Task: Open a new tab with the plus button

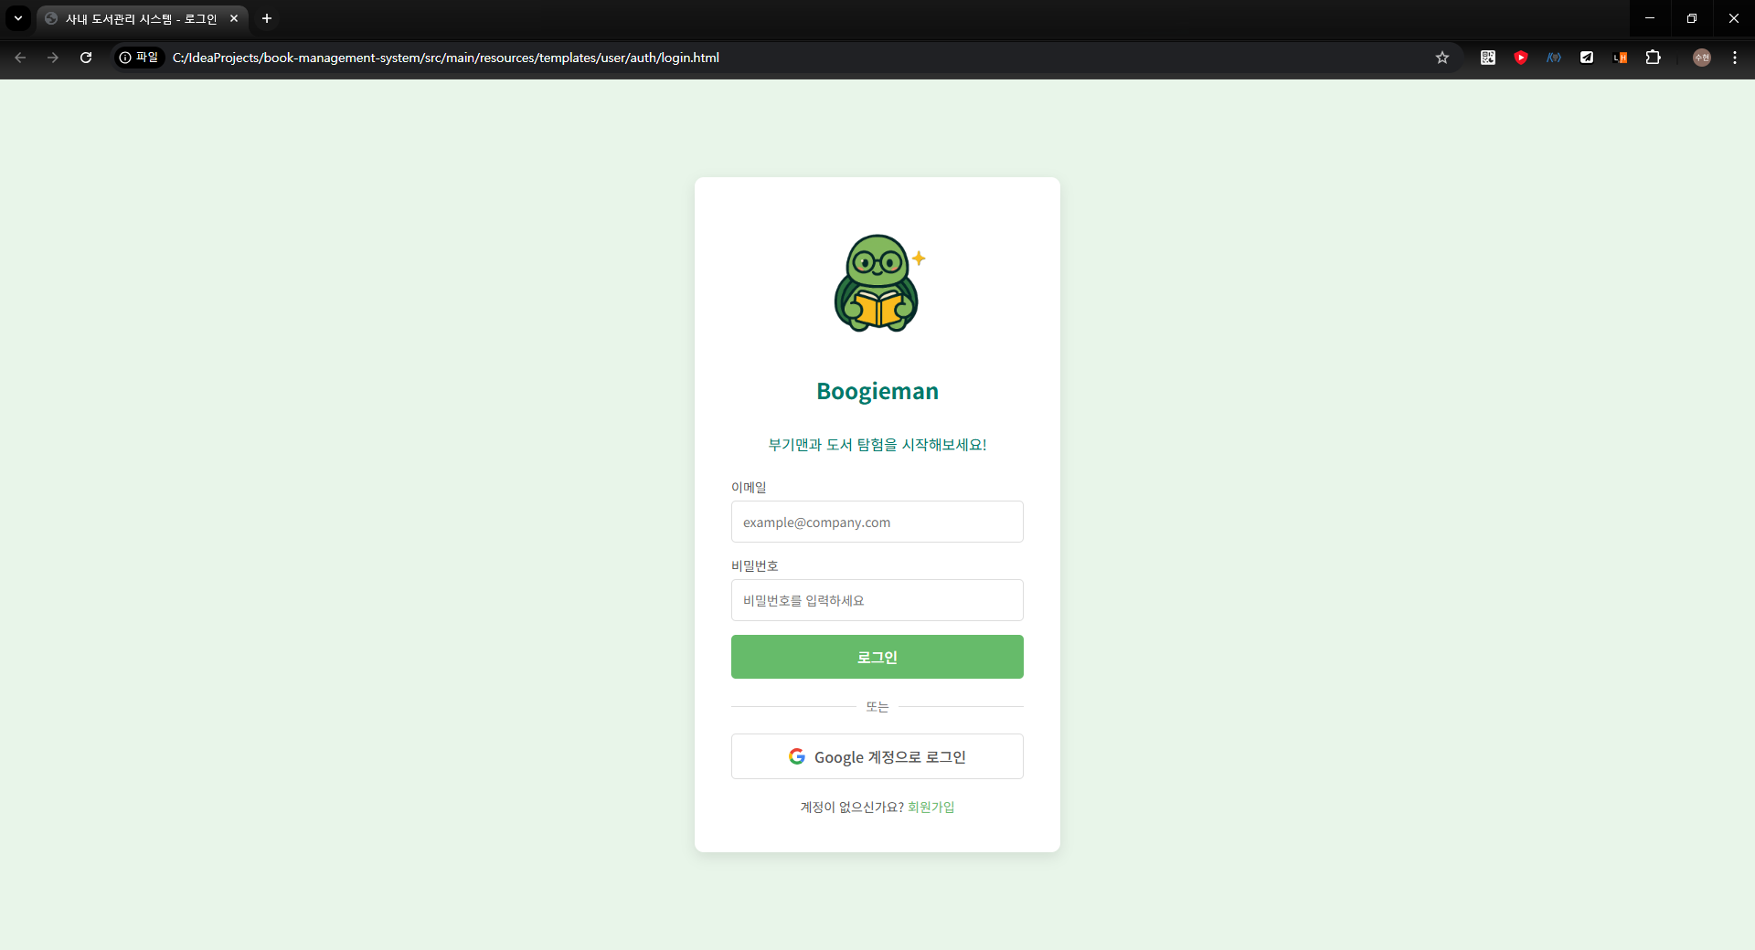Action: [x=266, y=18]
